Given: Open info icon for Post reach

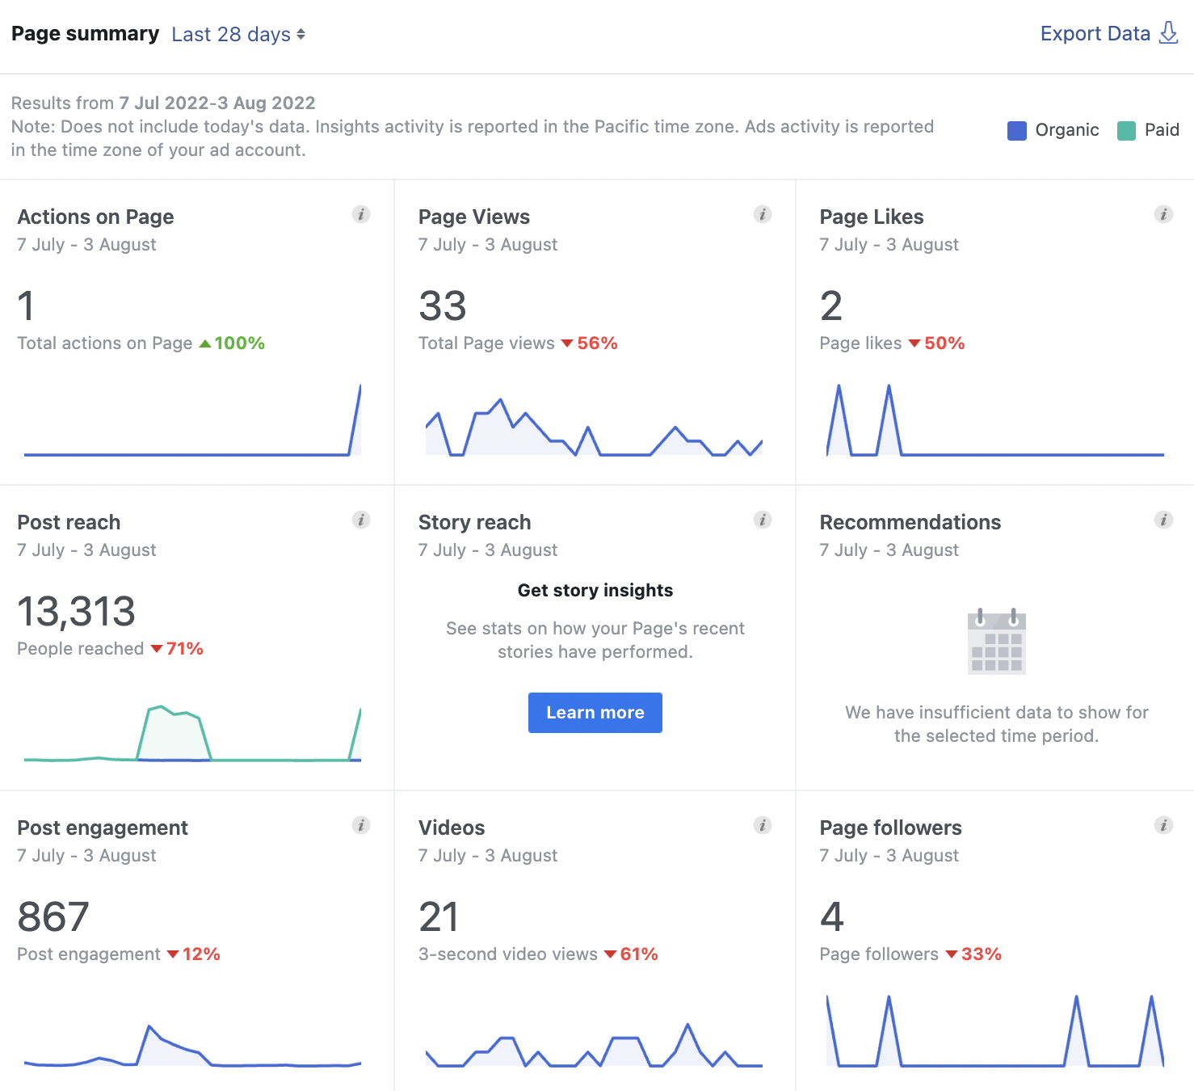Looking at the screenshot, I should [361, 520].
